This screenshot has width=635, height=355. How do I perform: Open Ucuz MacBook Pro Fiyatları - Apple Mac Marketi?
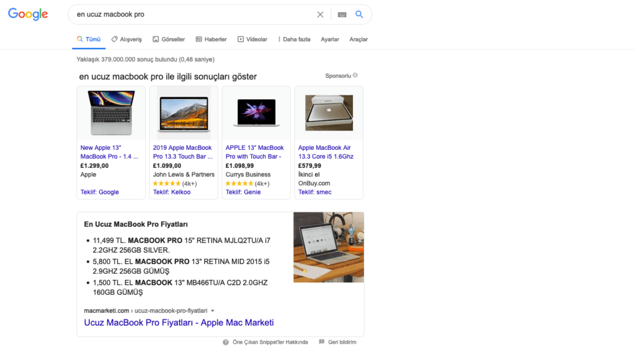[179, 323]
